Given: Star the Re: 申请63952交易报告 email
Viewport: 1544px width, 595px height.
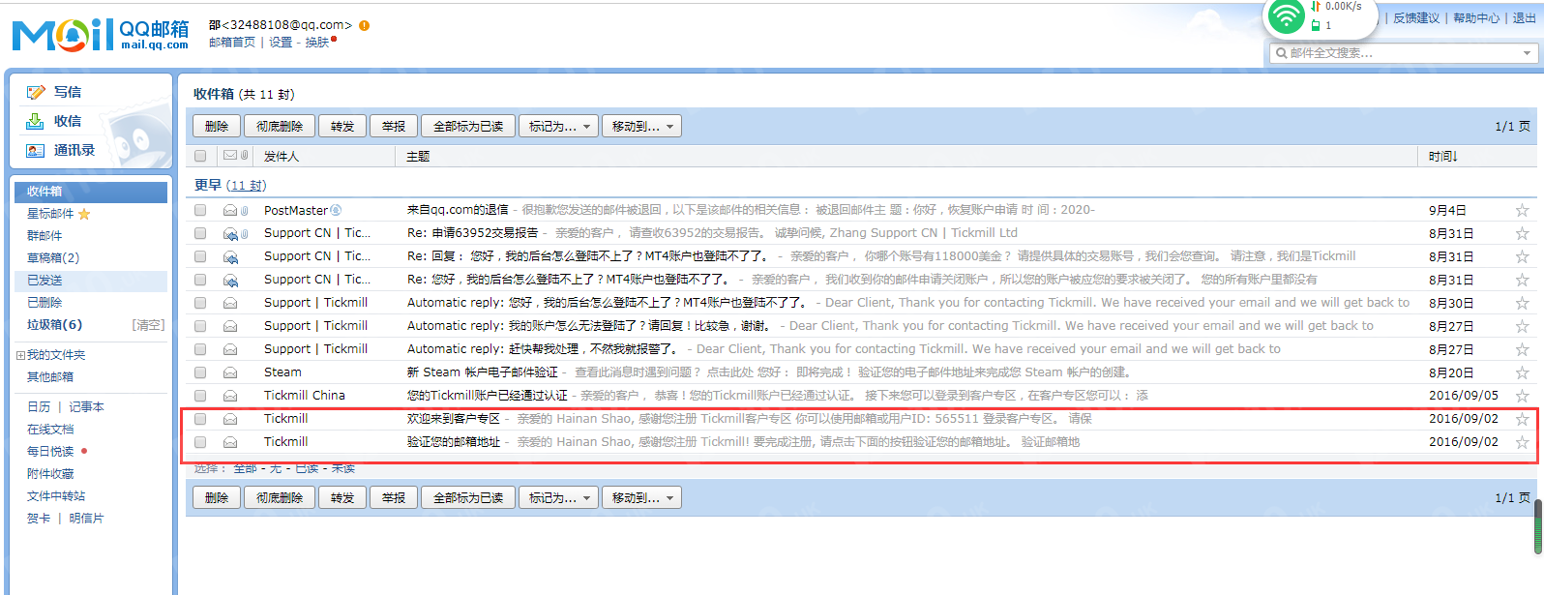Looking at the screenshot, I should pos(1522,233).
